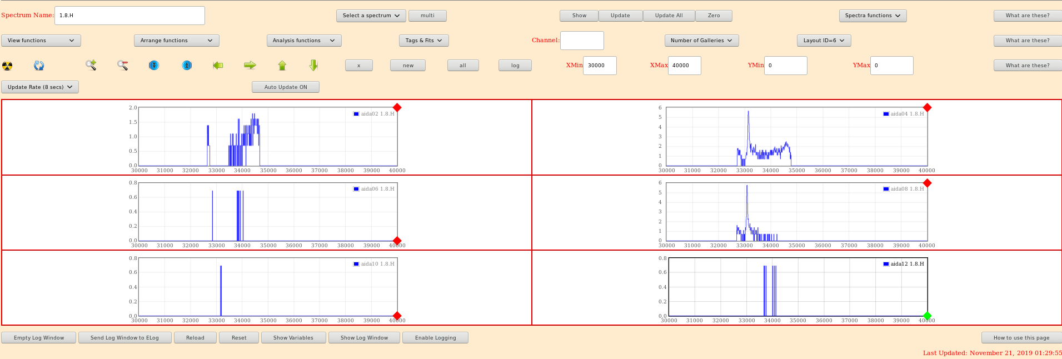Click green diamond marker on aida12 plot
This screenshot has height=359, width=1062.
927,316
